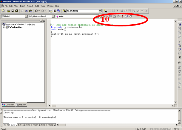Toggle the Workspace window toolbar button
Screen dimensions: 182x130
click(50, 11)
